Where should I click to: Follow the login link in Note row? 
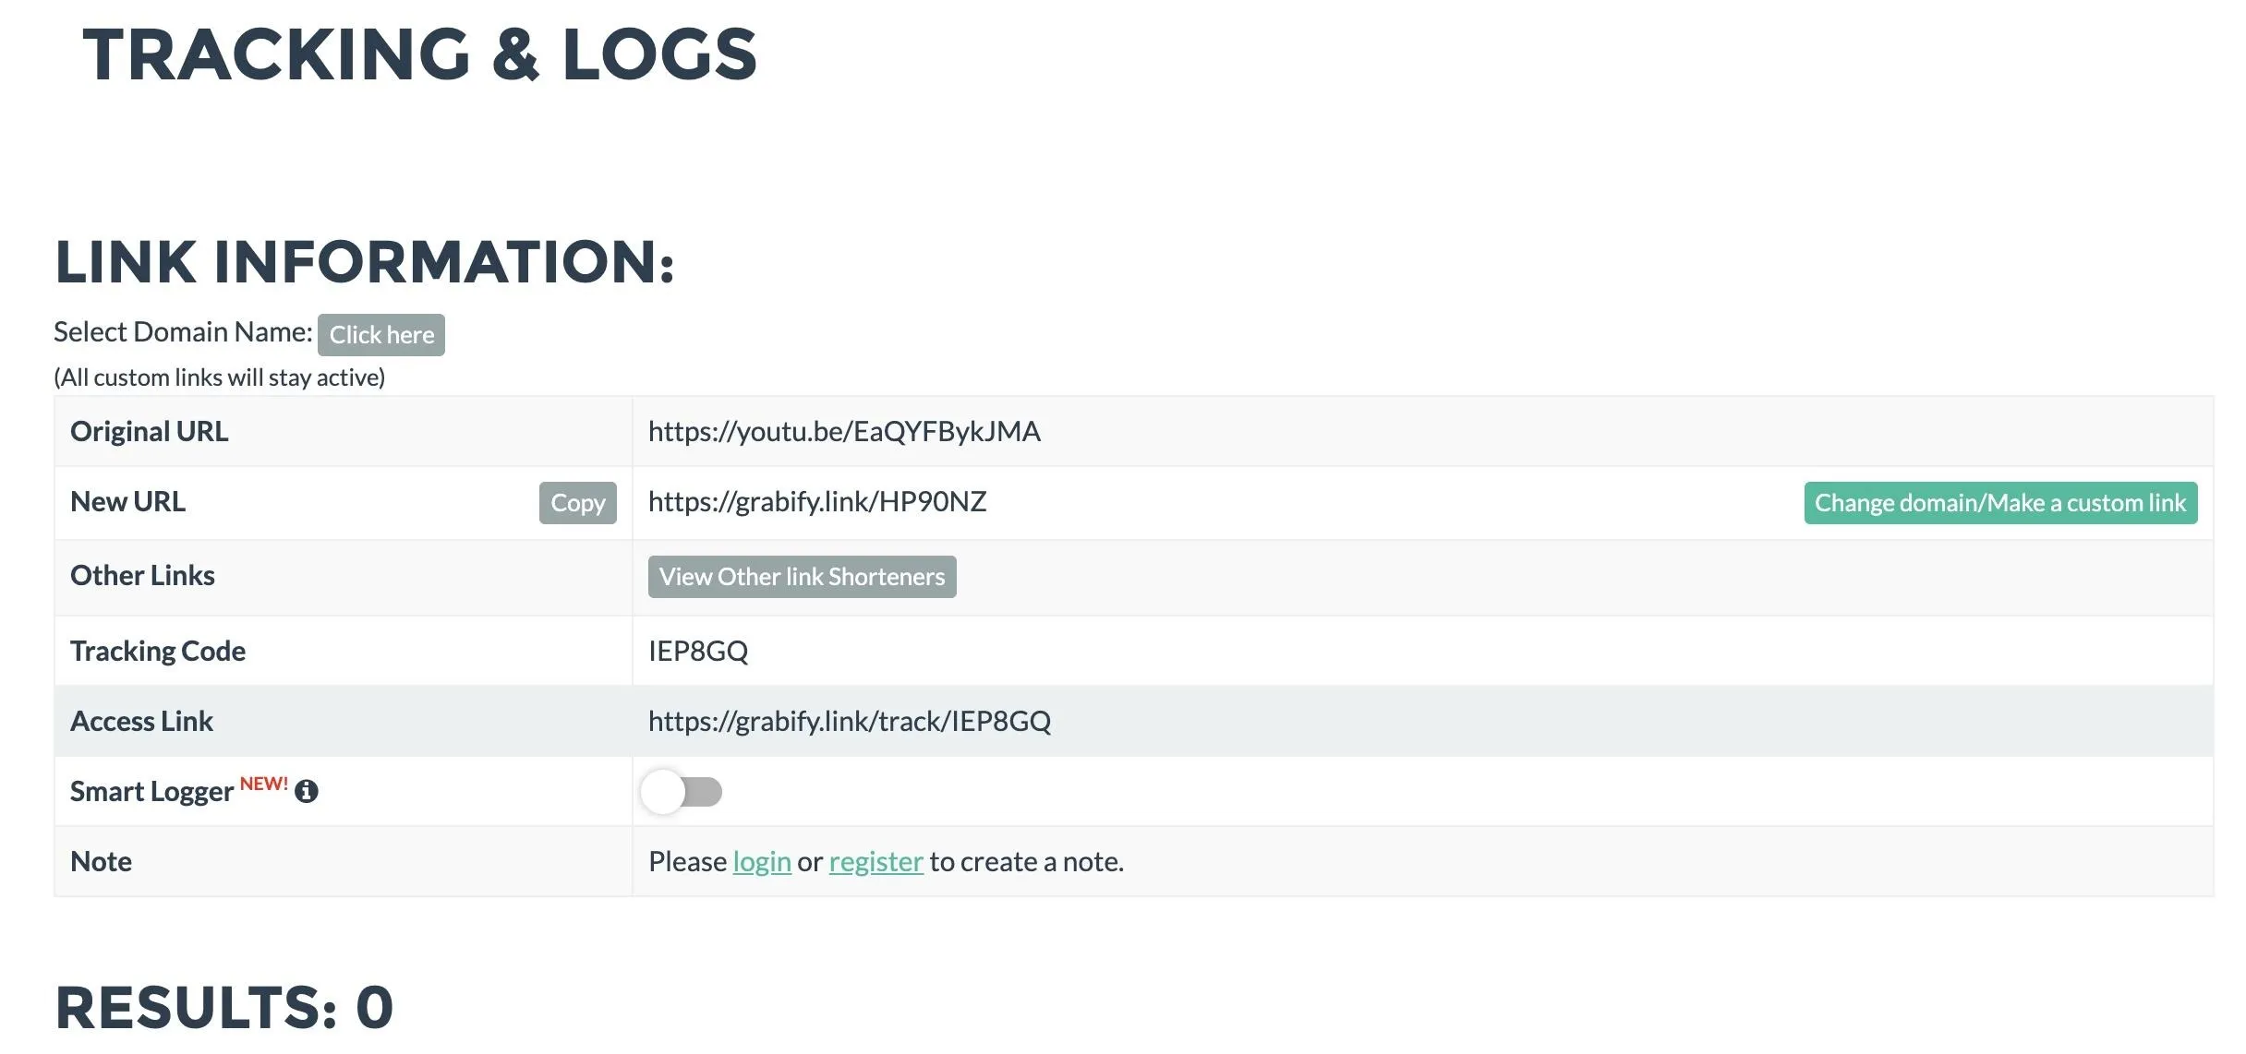pos(762,862)
